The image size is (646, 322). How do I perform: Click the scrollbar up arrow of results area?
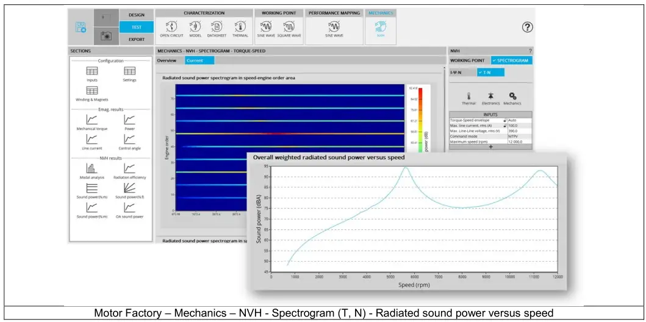[x=444, y=68]
